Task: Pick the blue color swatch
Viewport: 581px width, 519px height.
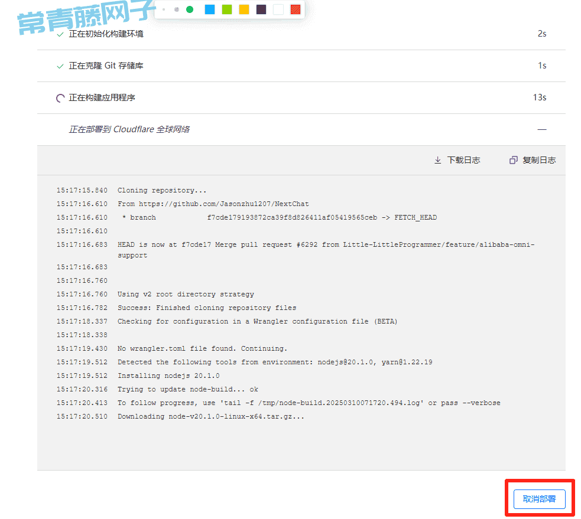Action: click(210, 9)
